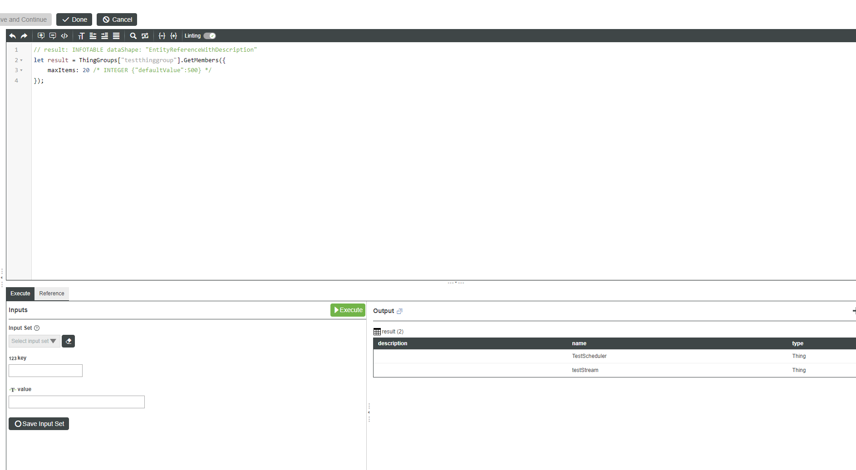Collapse the code block on line 2

point(21,60)
